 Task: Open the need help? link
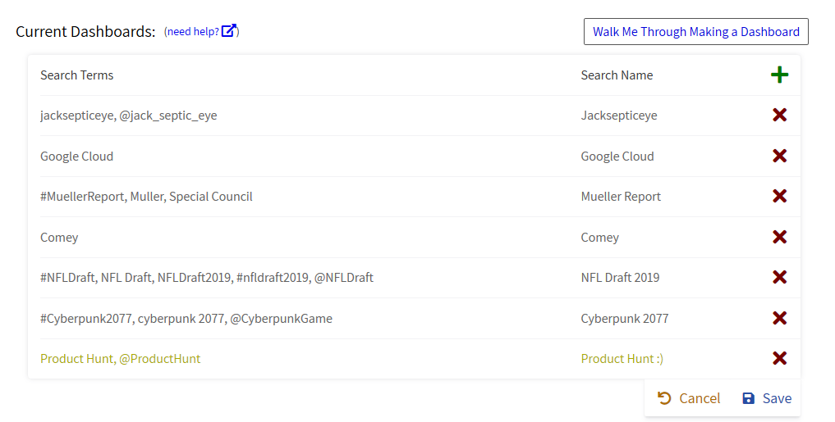193,32
